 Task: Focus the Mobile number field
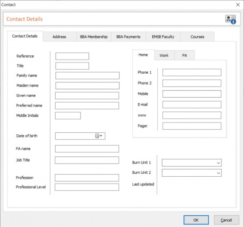192,94
